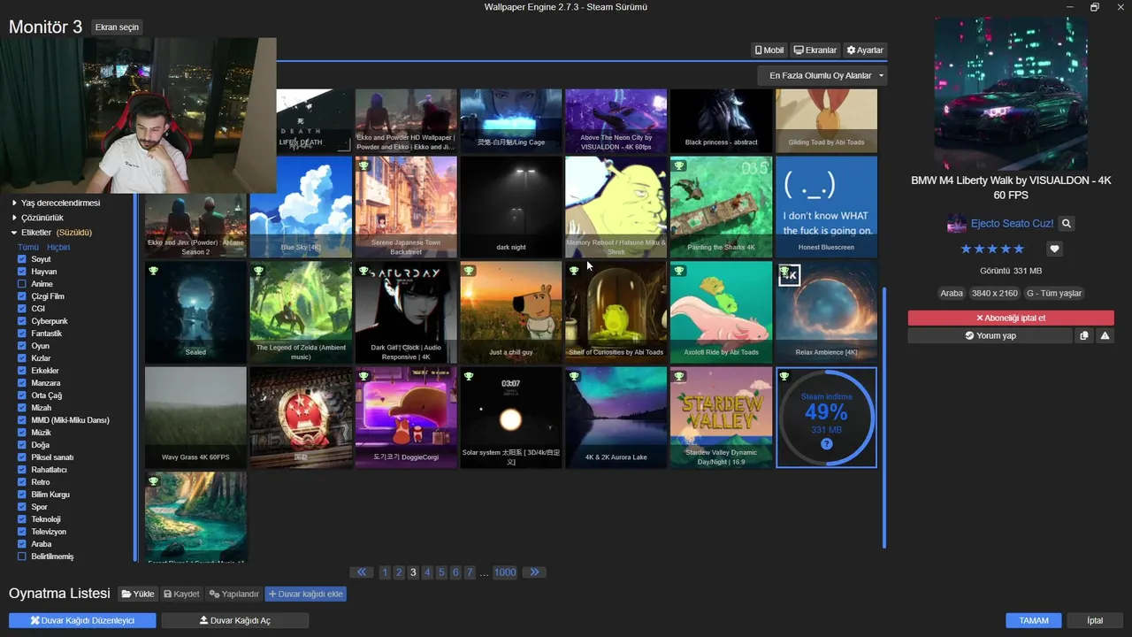
Task: Click trophy badge on Sealed wallpaper
Action: click(153, 271)
